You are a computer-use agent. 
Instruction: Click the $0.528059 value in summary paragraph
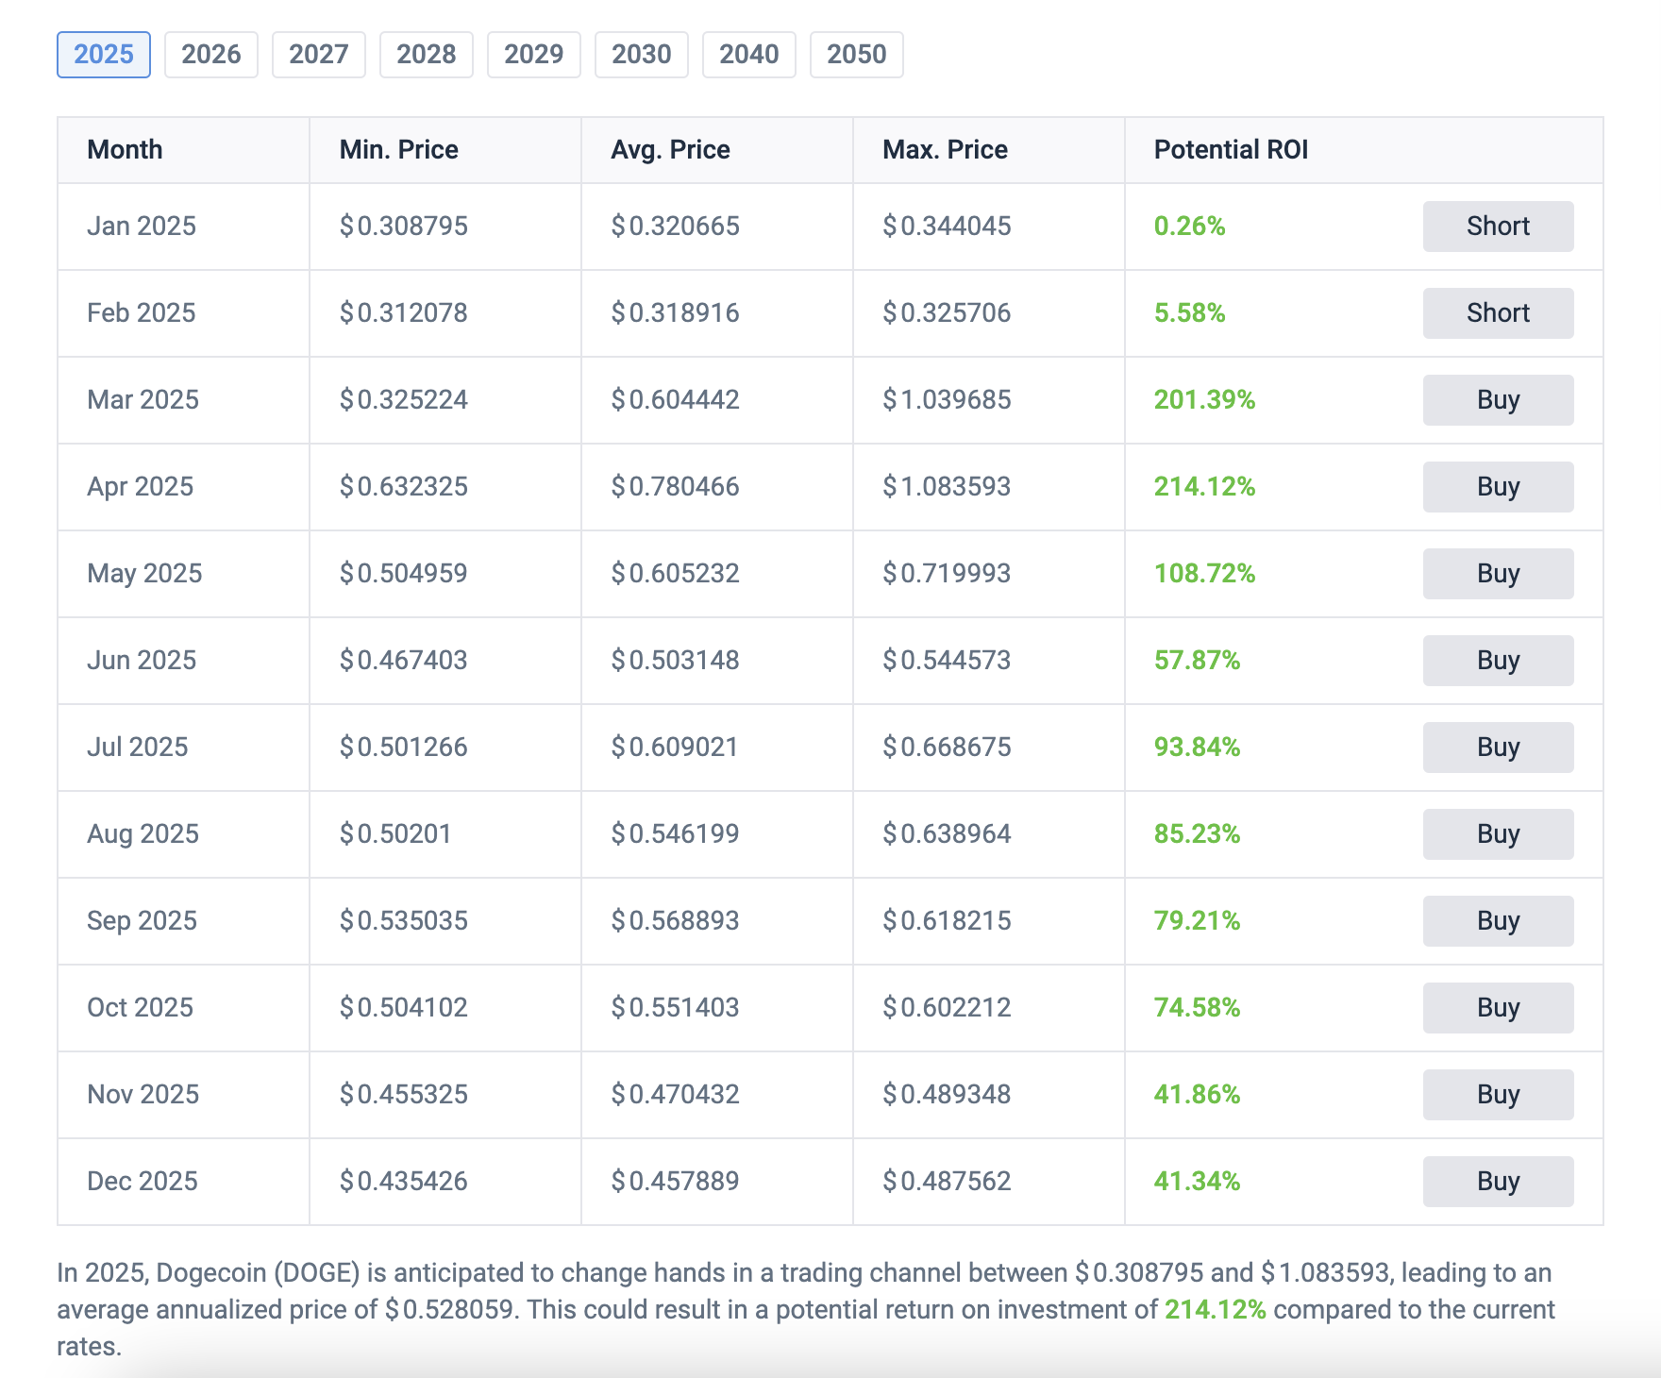449,1310
